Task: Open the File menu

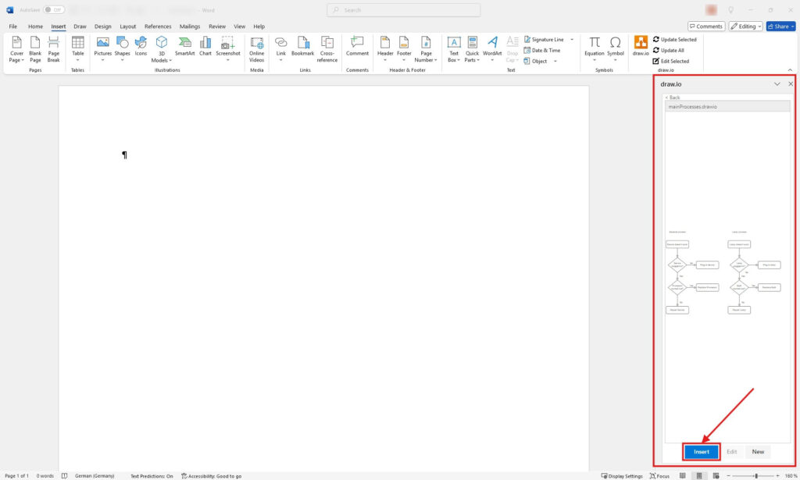Action: tap(12, 26)
